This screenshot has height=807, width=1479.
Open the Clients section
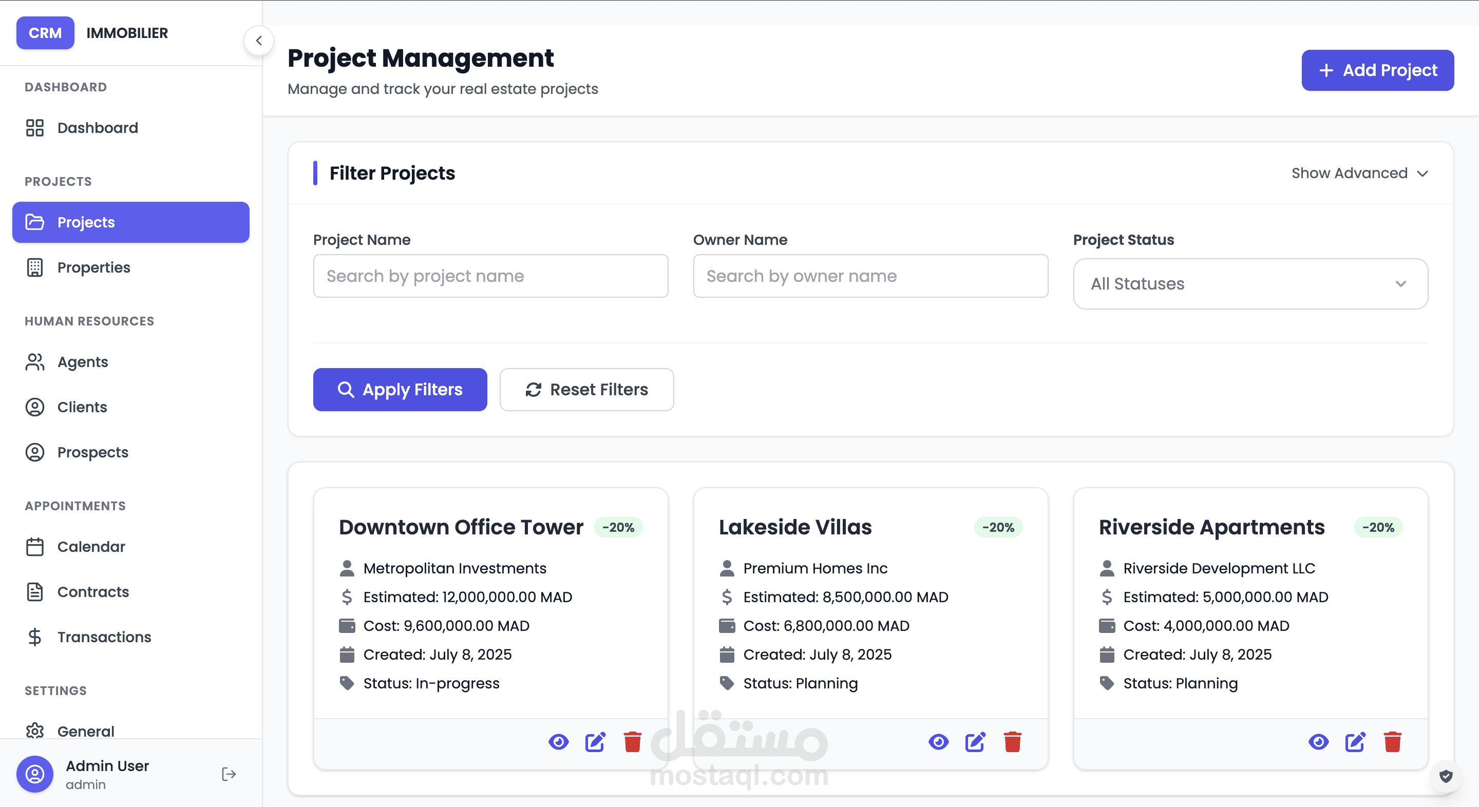[131, 407]
